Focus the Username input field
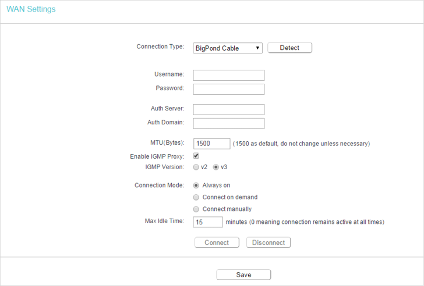The image size is (424, 286). coord(228,75)
